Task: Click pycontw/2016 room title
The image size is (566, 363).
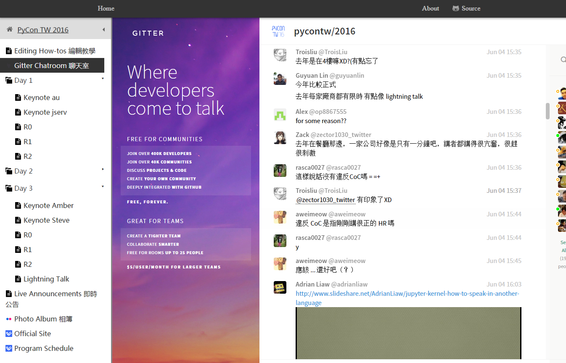Action: point(325,31)
